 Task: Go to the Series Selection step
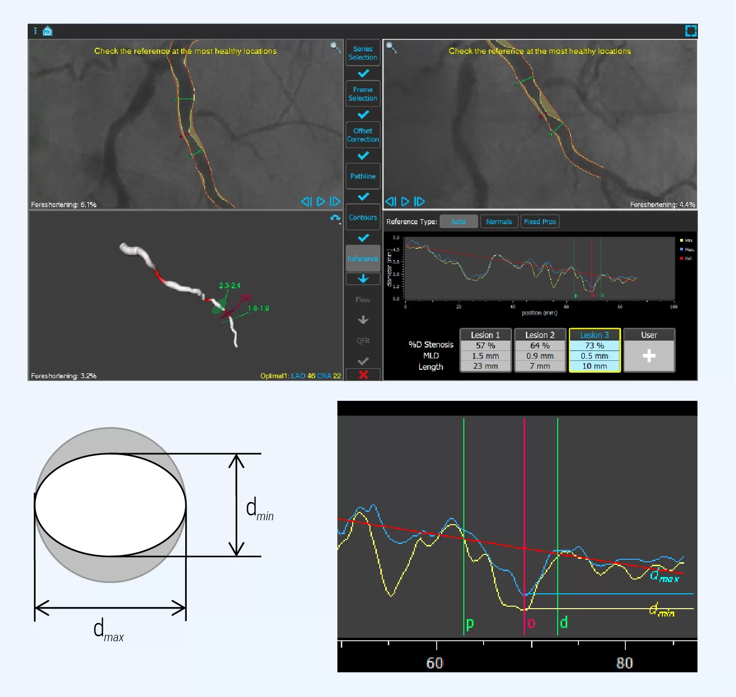click(x=363, y=53)
